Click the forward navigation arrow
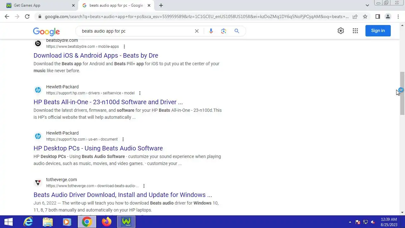405x228 pixels. tap(17, 16)
